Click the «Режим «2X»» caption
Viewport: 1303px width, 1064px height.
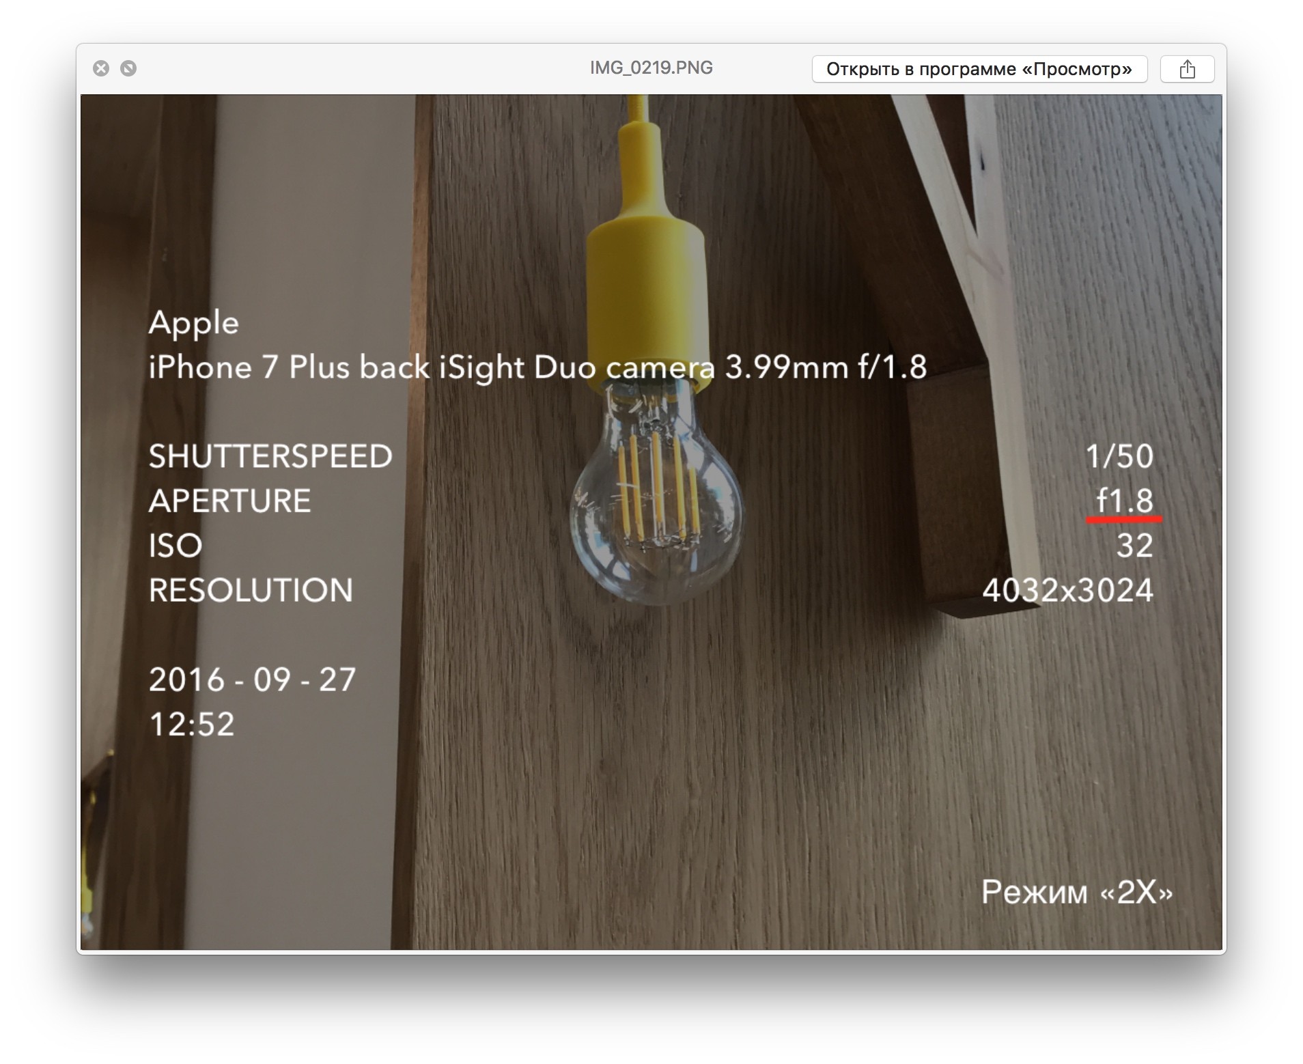click(1076, 891)
